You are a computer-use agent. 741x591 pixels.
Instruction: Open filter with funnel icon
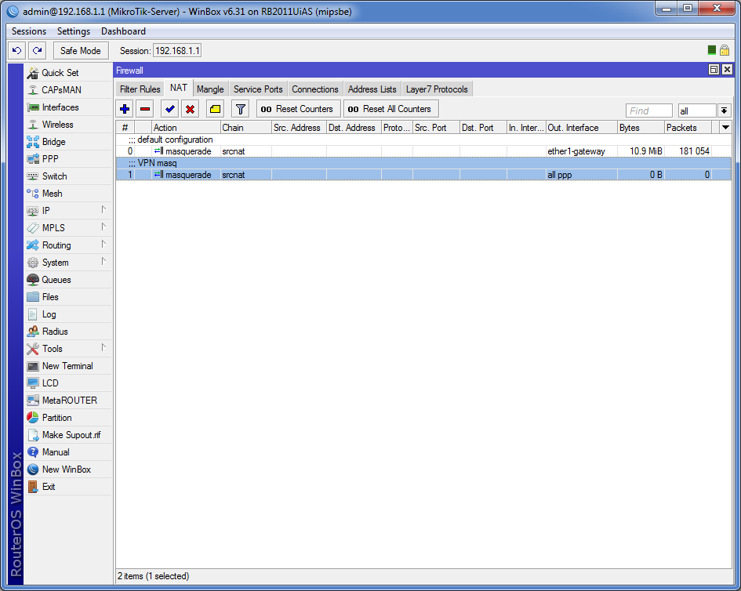coord(240,109)
